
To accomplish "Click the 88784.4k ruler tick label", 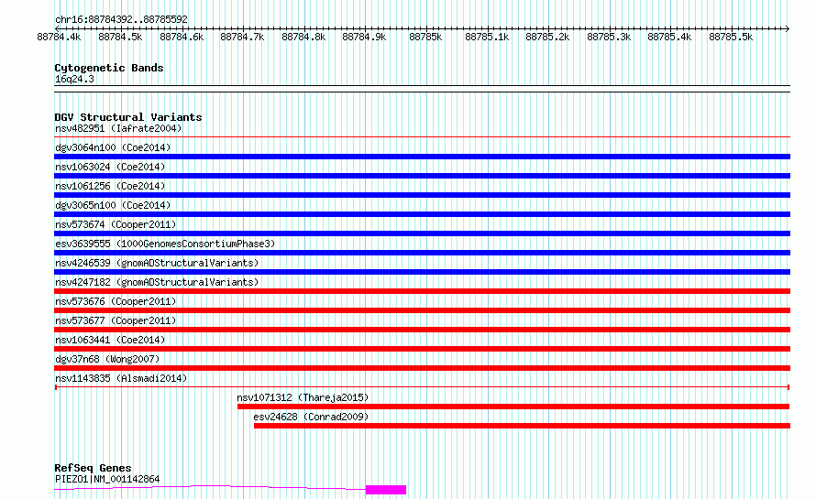I will (59, 37).
